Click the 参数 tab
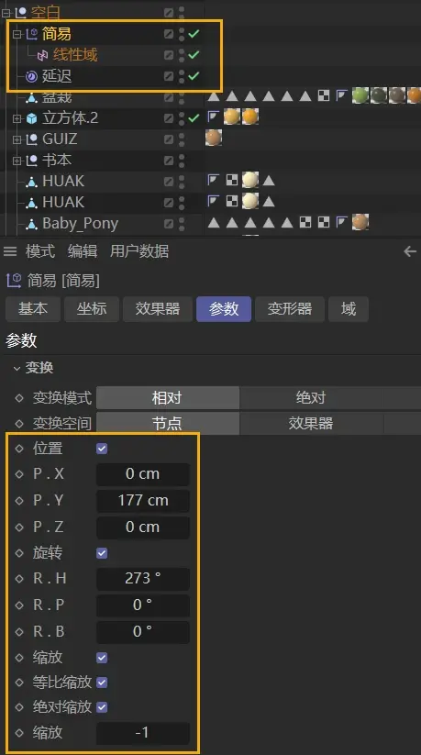 pyautogui.click(x=224, y=309)
